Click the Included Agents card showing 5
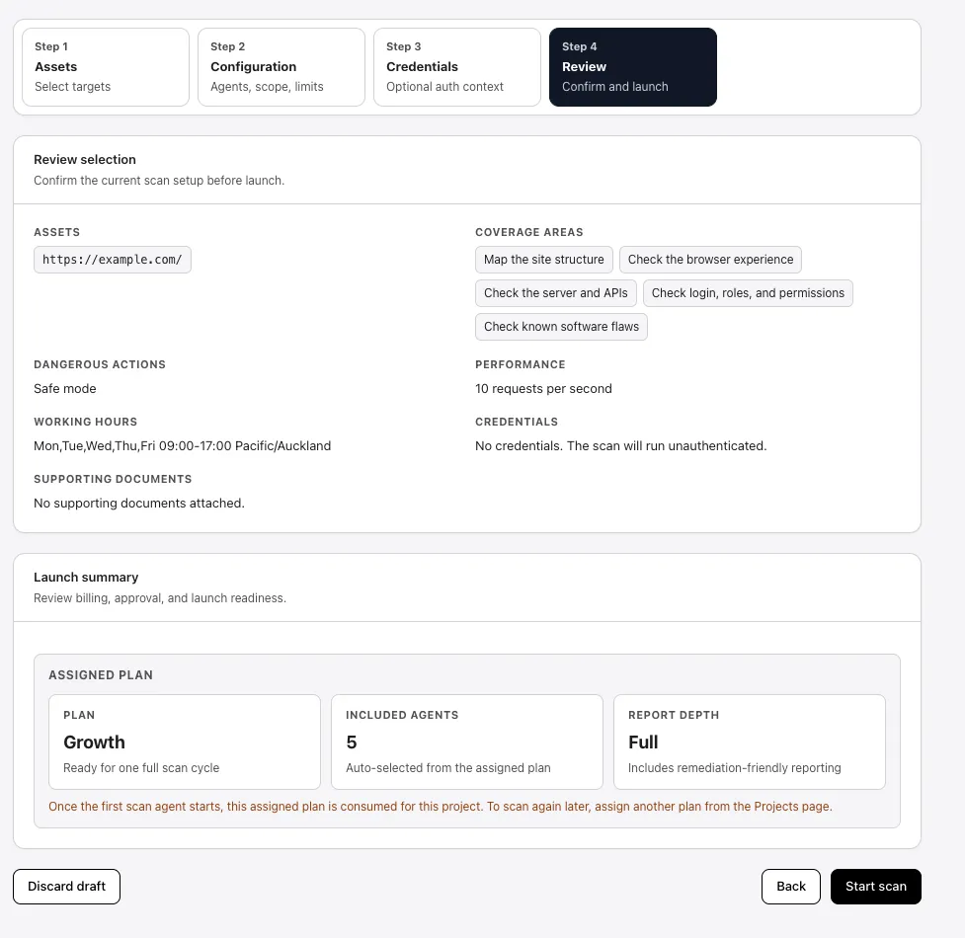Image resolution: width=965 pixels, height=938 pixels. pyautogui.click(x=466, y=742)
